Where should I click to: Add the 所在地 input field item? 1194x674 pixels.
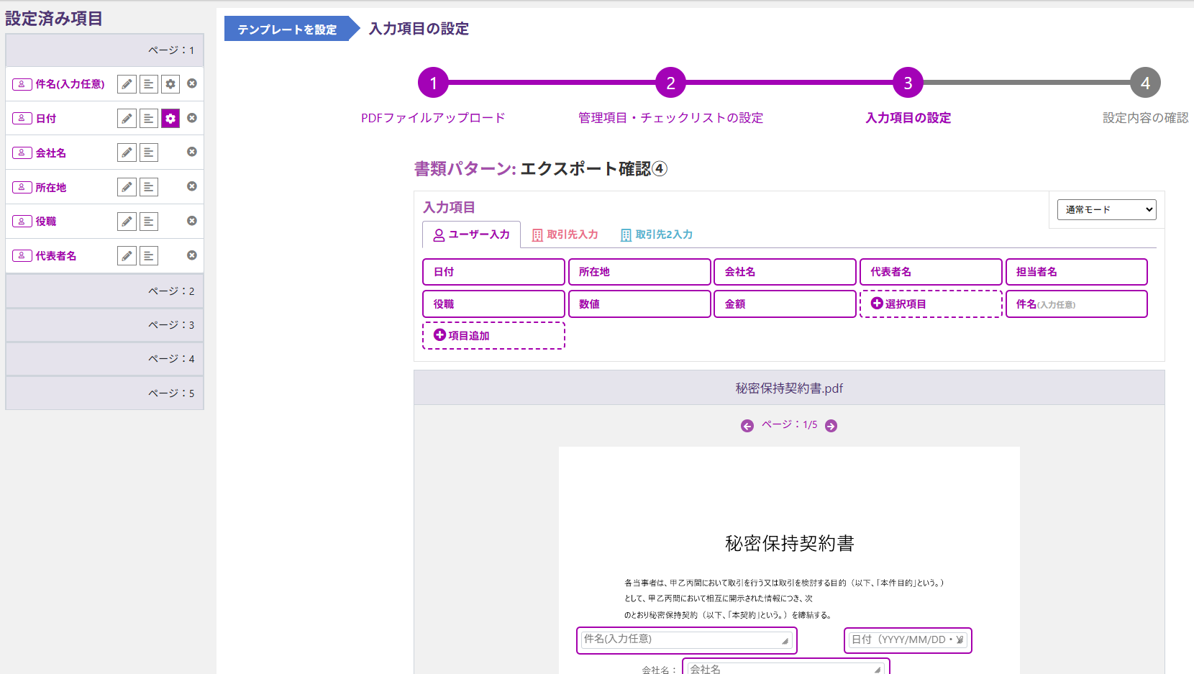click(639, 272)
